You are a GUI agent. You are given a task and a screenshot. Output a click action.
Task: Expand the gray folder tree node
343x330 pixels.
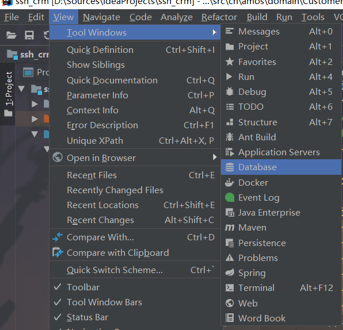(35, 104)
